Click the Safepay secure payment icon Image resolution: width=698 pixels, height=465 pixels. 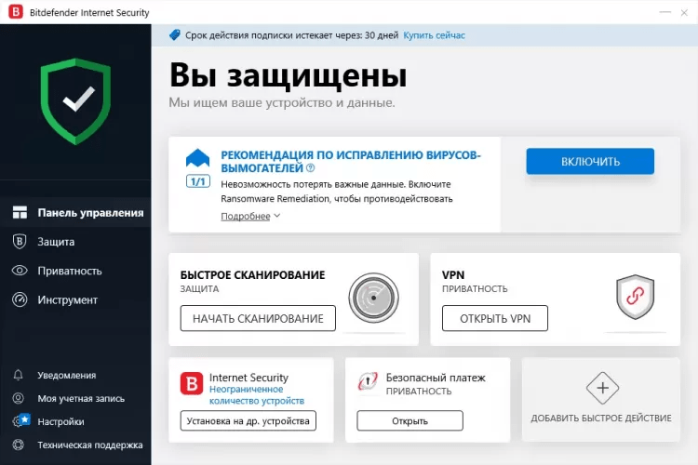click(x=367, y=382)
